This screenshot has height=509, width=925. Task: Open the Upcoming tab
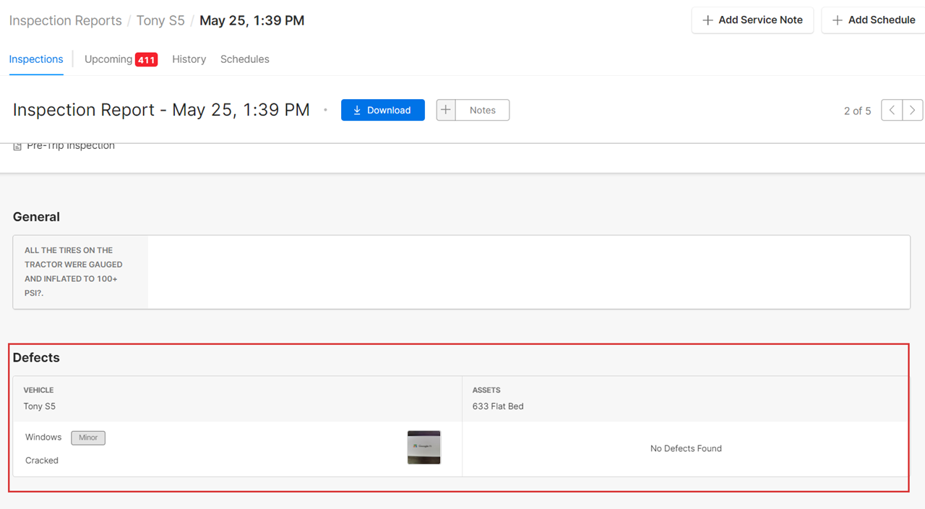pyautogui.click(x=108, y=59)
